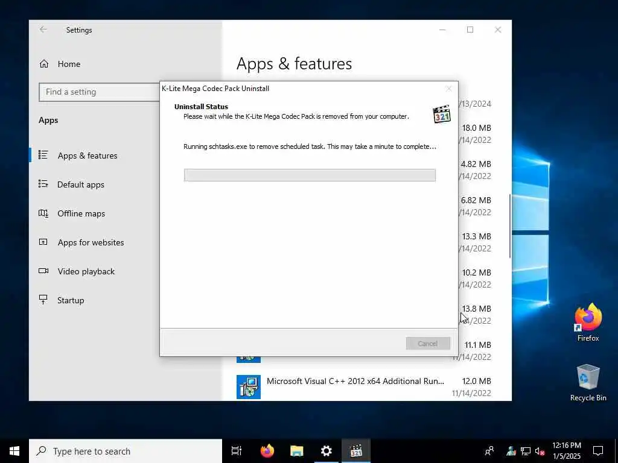The width and height of the screenshot is (618, 463).
Task: Open Startup settings page
Action: tap(71, 300)
